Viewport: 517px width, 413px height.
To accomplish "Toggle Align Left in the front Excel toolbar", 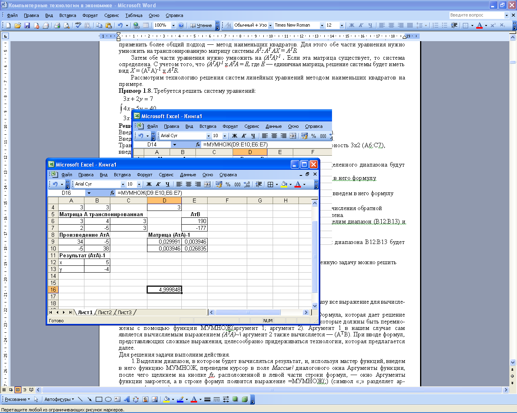I will click(x=179, y=184).
